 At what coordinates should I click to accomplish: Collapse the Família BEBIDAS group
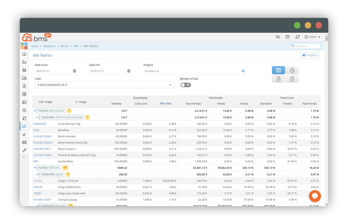35,168
